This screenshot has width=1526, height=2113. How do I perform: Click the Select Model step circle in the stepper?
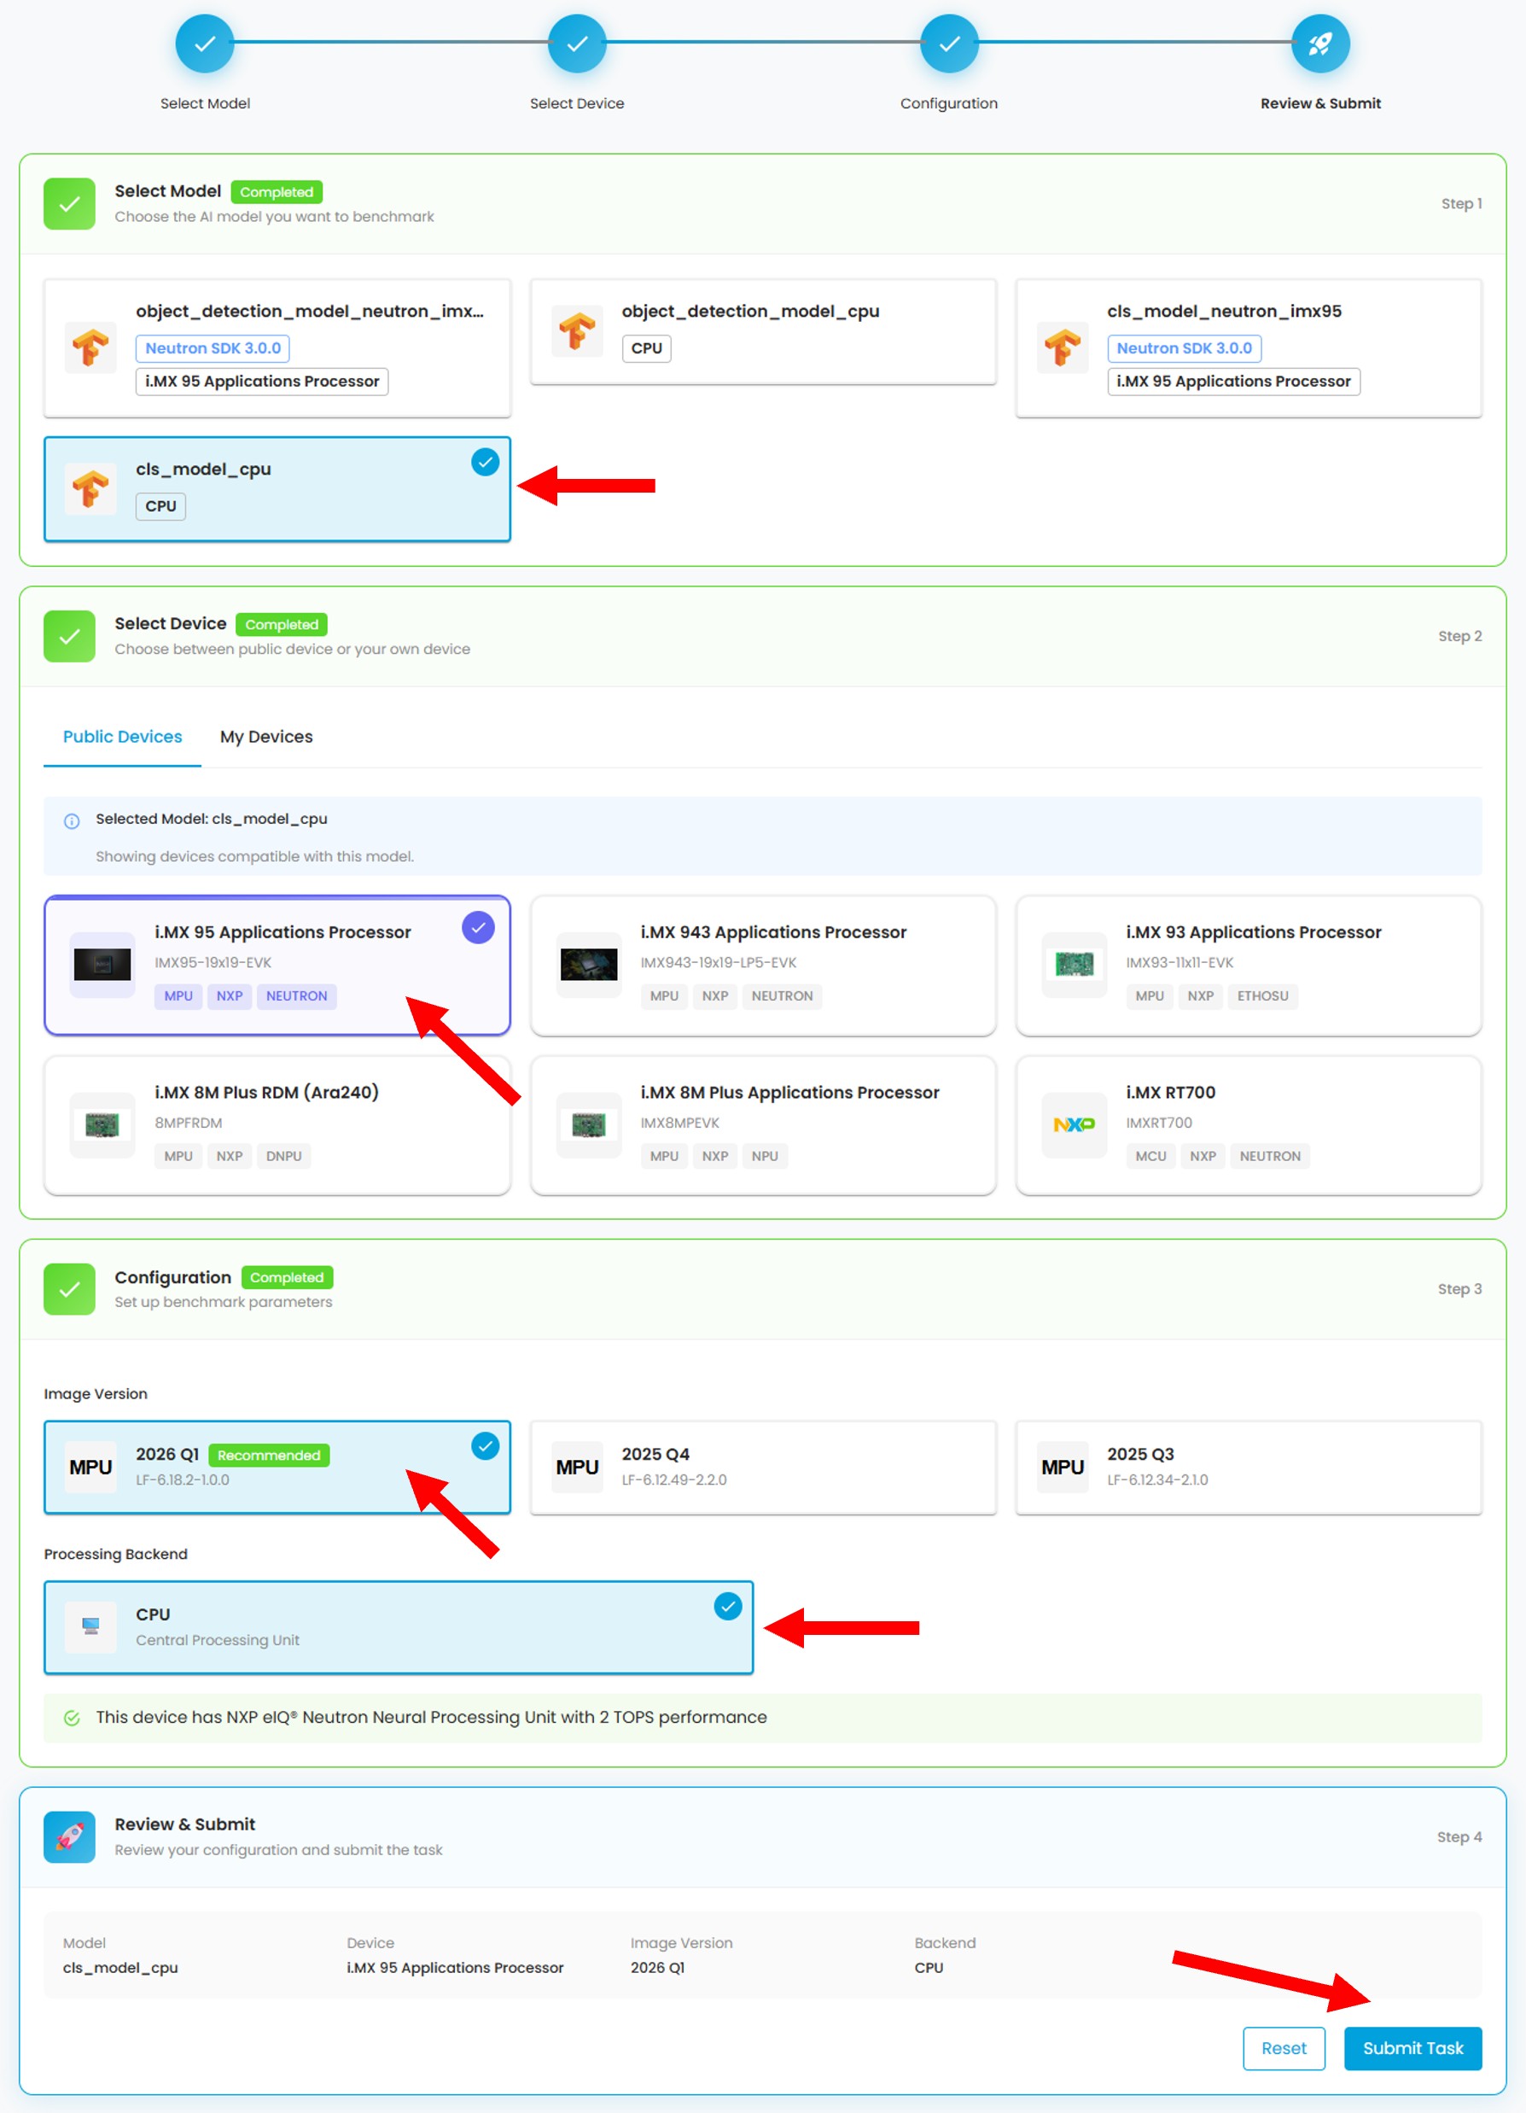pyautogui.click(x=205, y=43)
